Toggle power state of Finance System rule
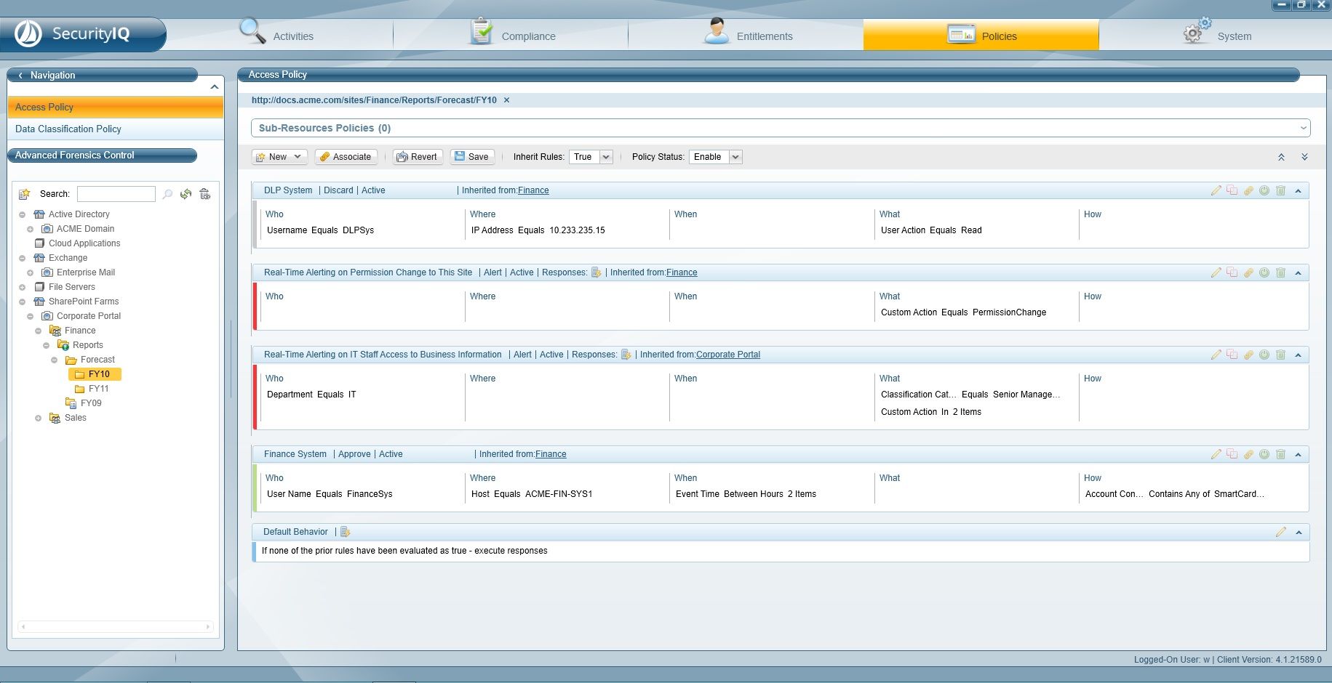The height and width of the screenshot is (683, 1332). click(x=1264, y=454)
